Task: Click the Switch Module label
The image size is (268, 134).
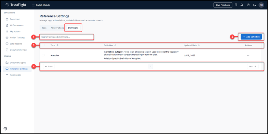Action: [43, 5]
